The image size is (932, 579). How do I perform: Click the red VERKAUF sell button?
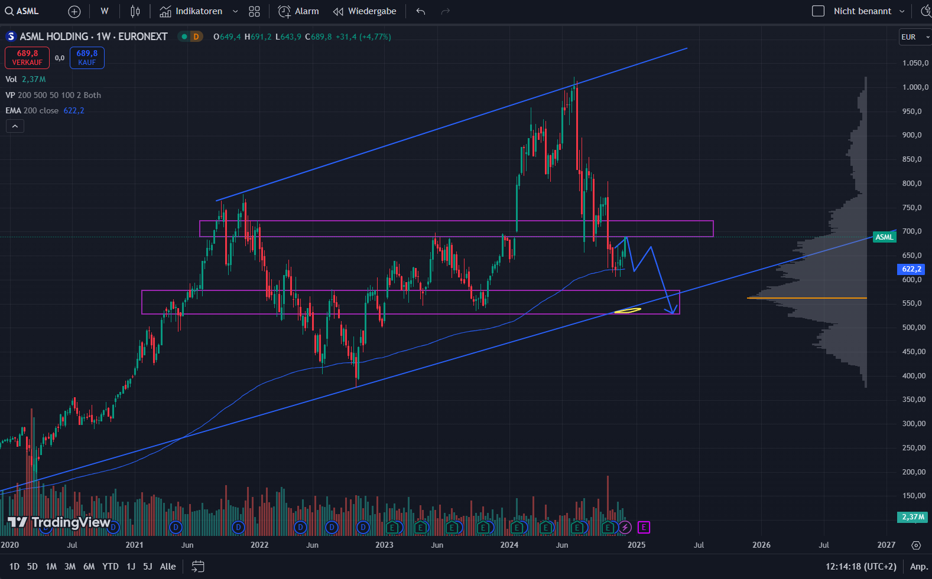(x=27, y=58)
